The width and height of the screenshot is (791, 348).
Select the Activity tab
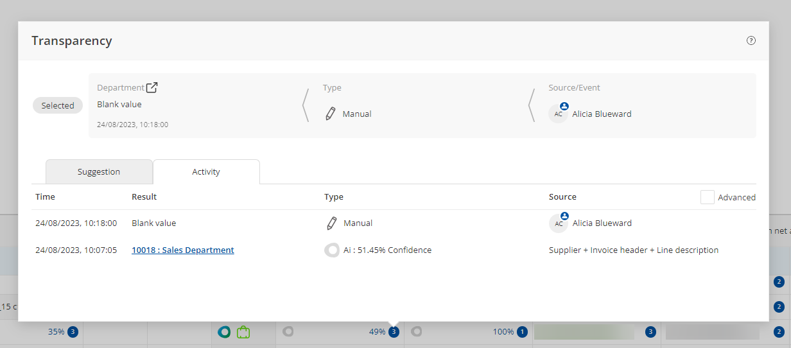206,172
